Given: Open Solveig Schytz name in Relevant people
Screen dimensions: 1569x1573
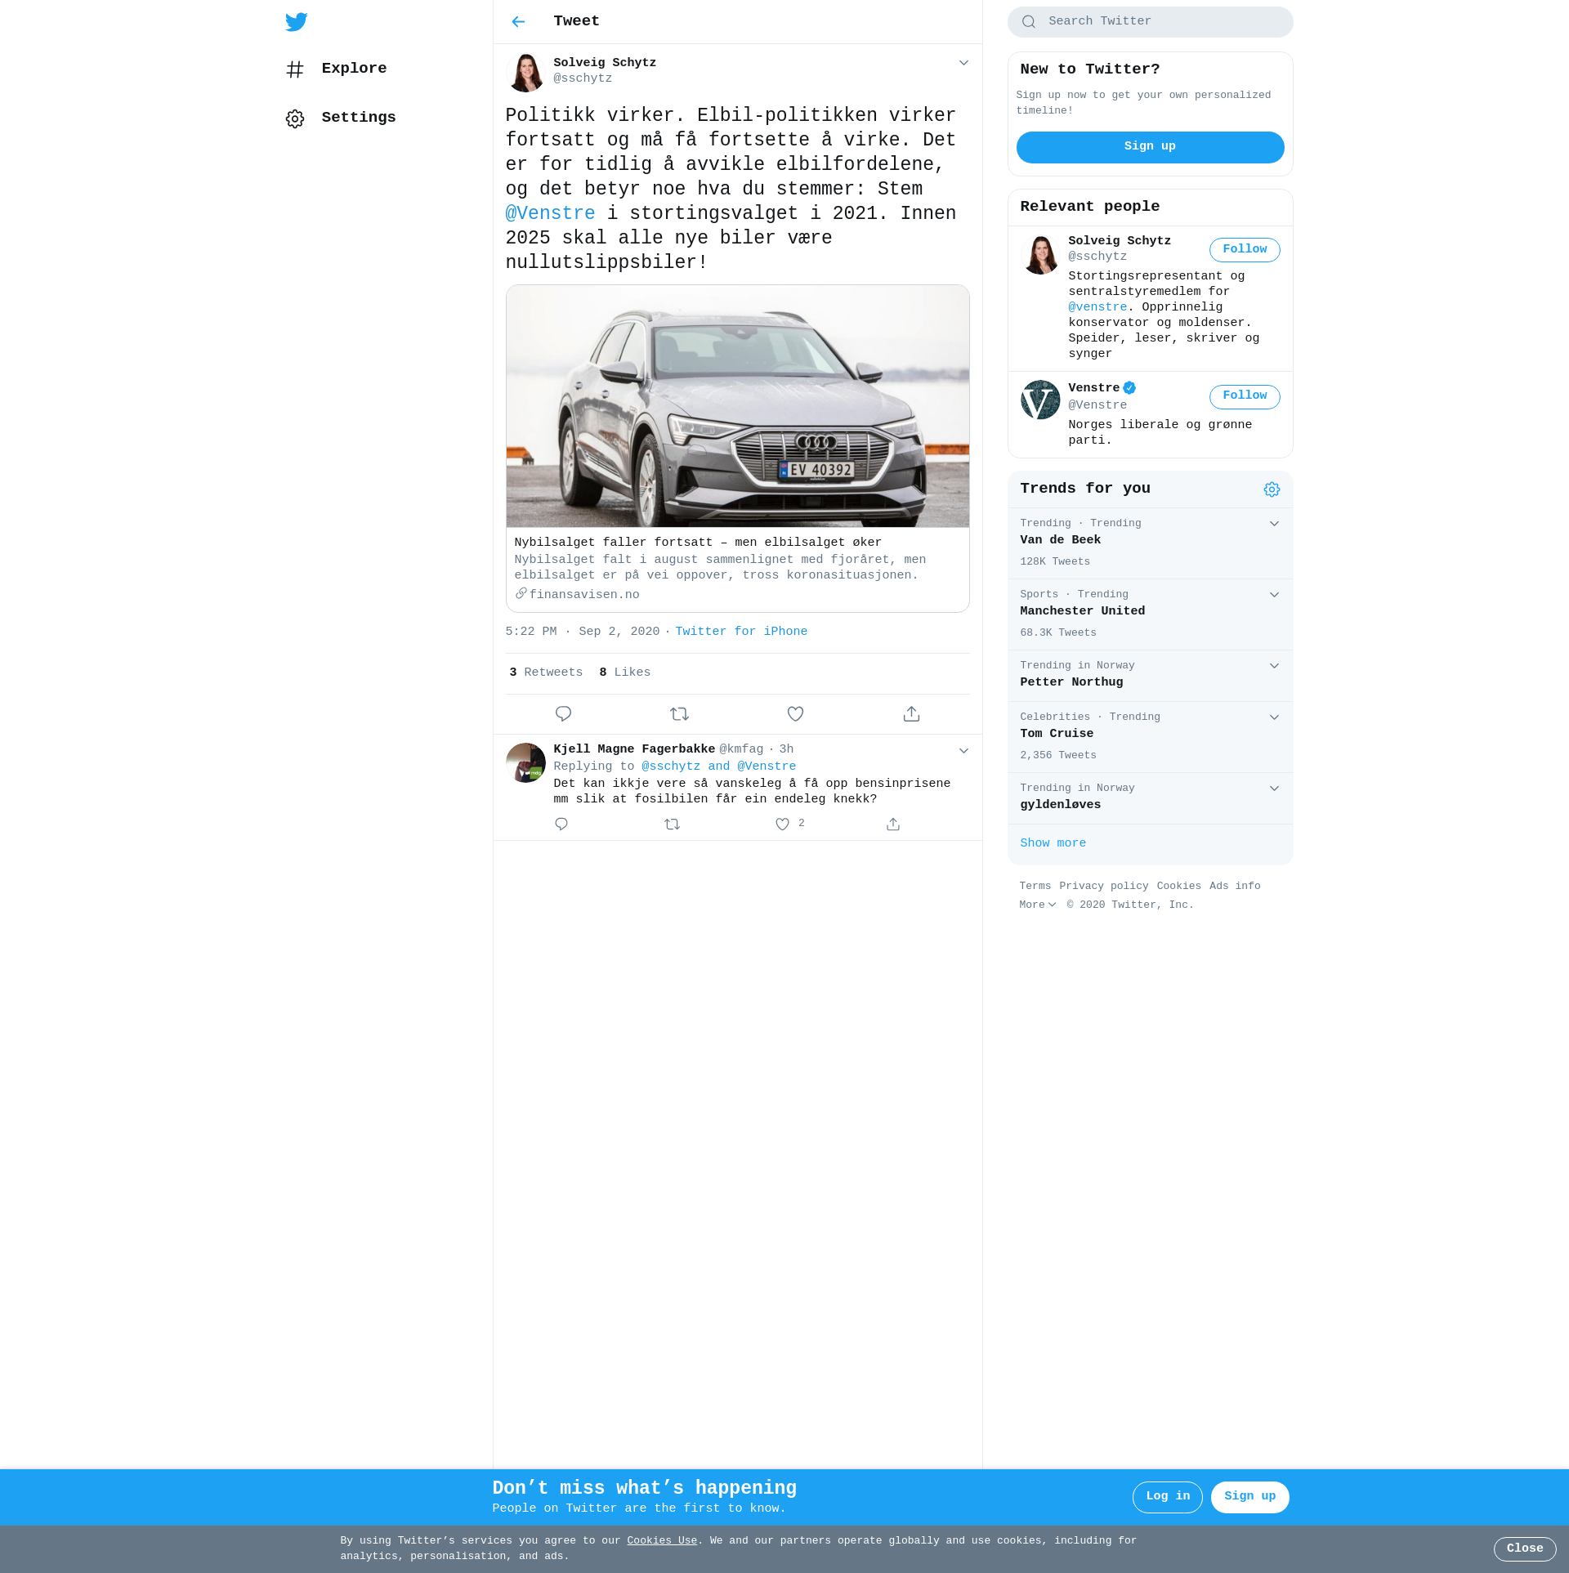Looking at the screenshot, I should (1119, 241).
